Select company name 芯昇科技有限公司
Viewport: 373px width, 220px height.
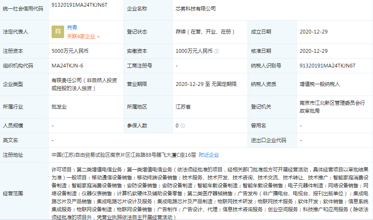click(196, 9)
